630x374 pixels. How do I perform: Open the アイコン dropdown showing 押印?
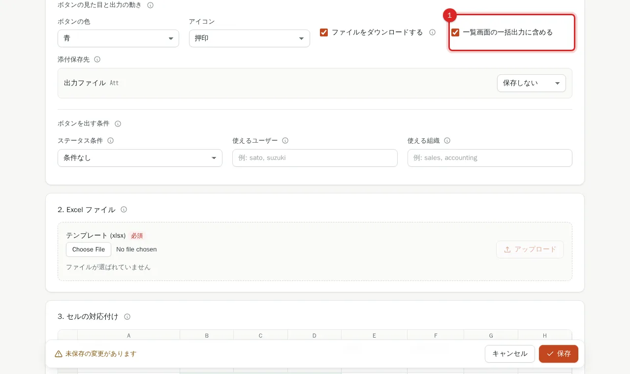click(x=250, y=38)
